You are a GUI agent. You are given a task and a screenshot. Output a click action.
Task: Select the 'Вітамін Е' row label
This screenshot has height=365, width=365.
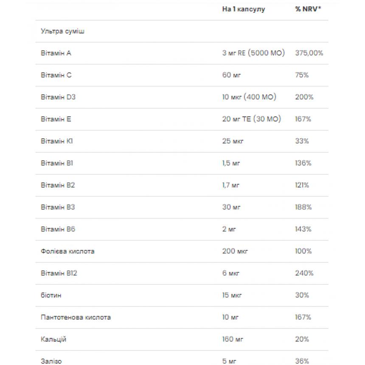coord(56,119)
